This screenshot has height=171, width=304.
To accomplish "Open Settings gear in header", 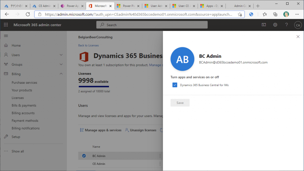I will [x=275, y=25].
